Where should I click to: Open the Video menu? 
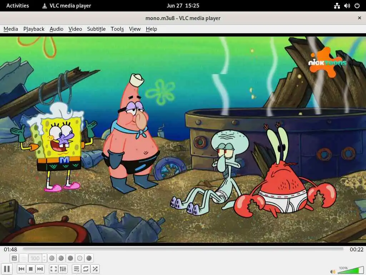(75, 29)
